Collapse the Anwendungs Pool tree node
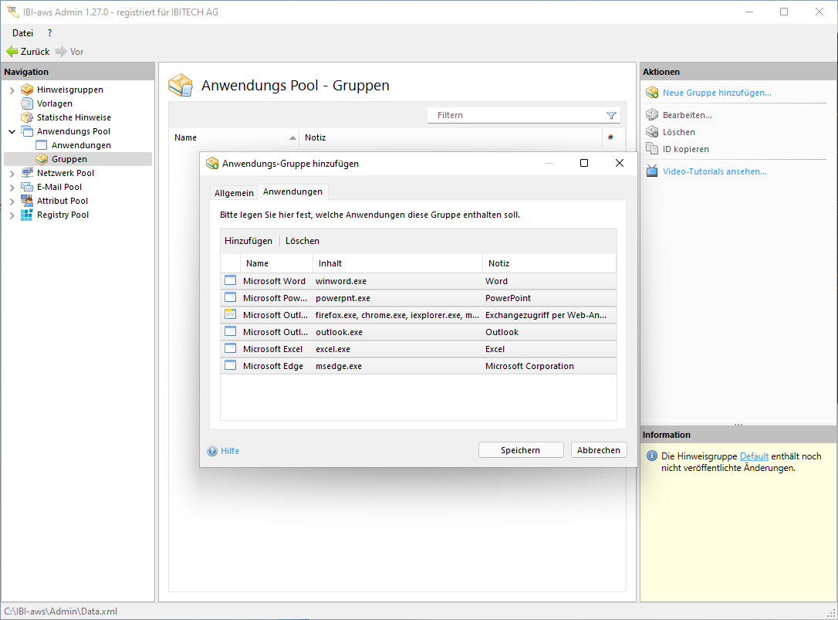The image size is (838, 620). tap(12, 132)
